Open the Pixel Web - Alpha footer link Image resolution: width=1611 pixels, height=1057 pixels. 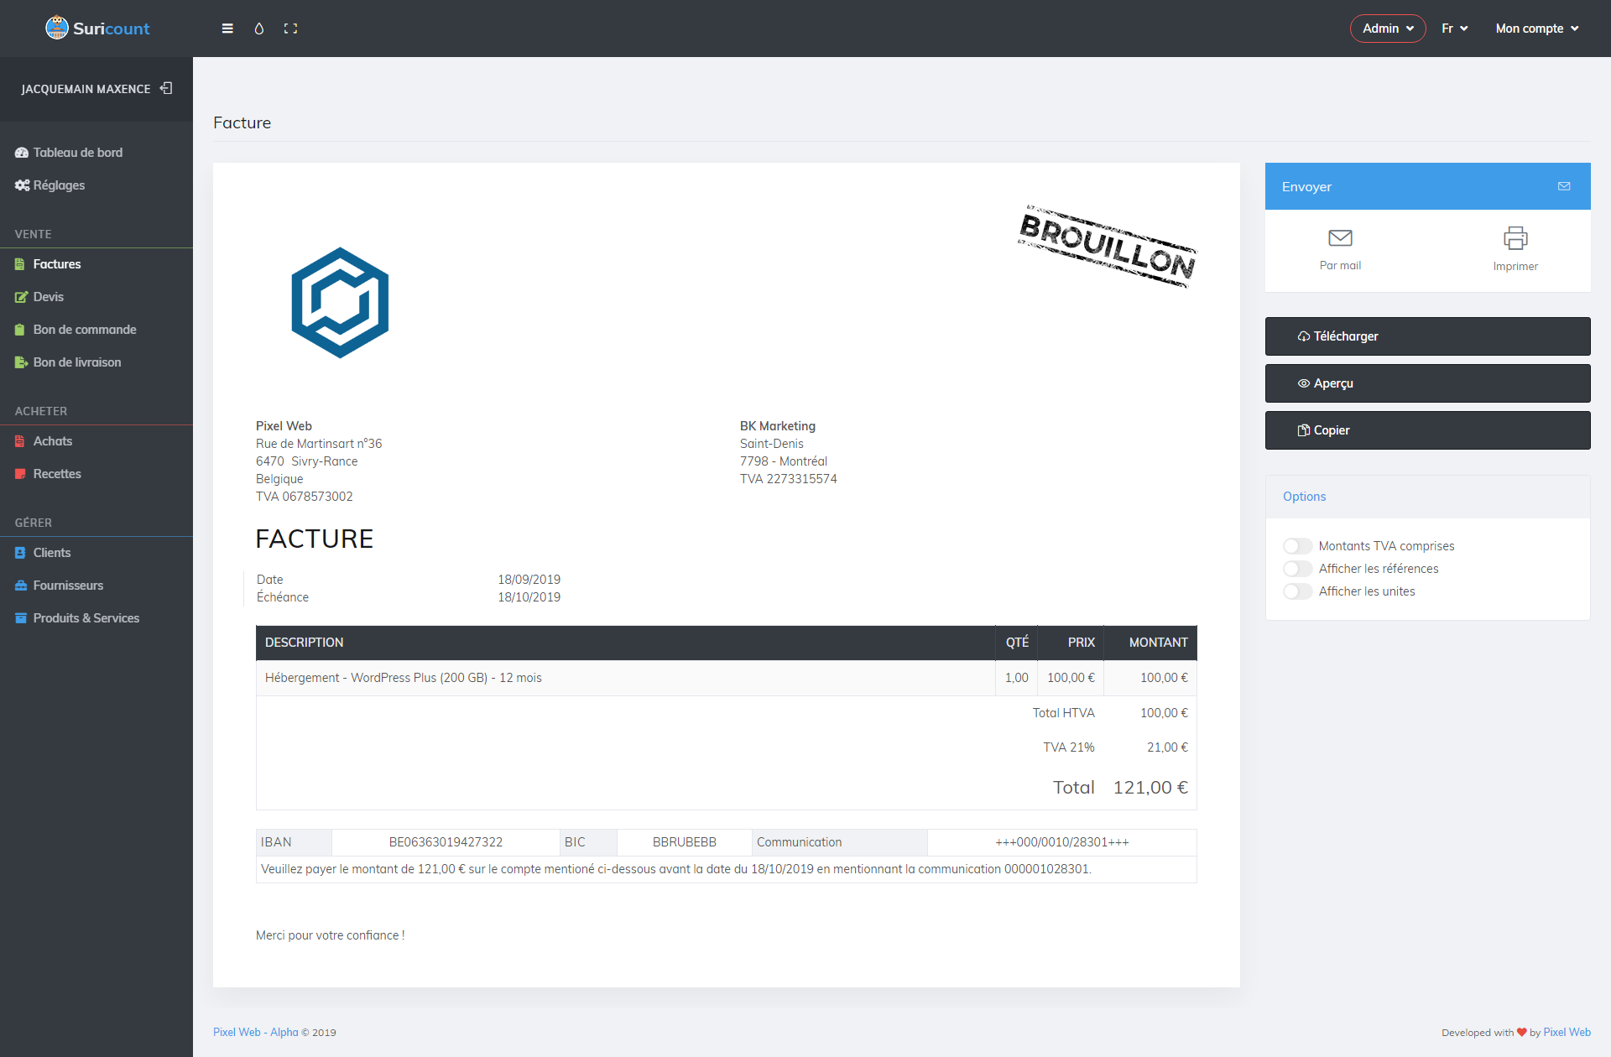click(256, 1033)
